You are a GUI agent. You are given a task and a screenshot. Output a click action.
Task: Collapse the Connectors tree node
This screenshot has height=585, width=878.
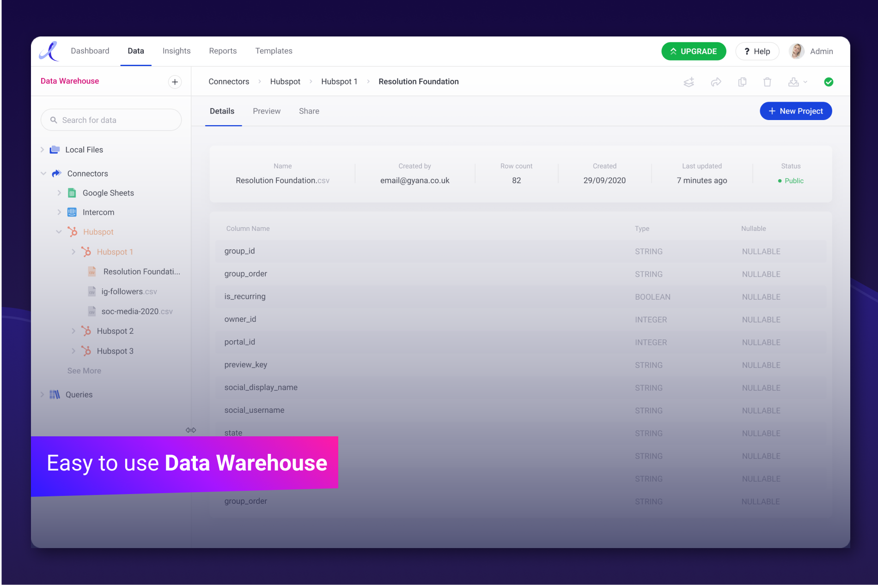pyautogui.click(x=43, y=174)
